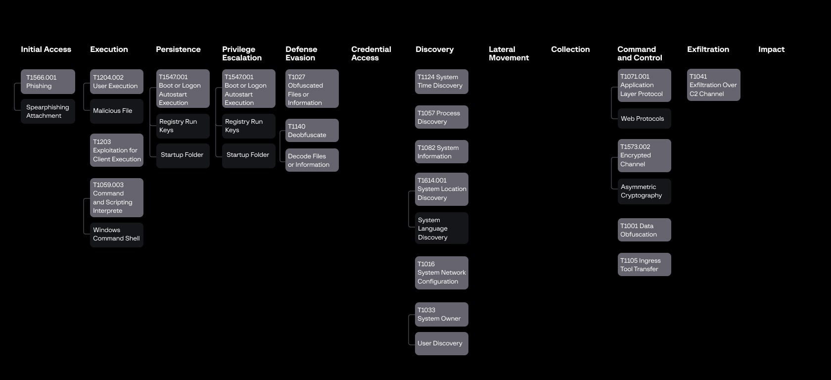Click Asymmetric Cryptography sub-technique

tap(644, 191)
